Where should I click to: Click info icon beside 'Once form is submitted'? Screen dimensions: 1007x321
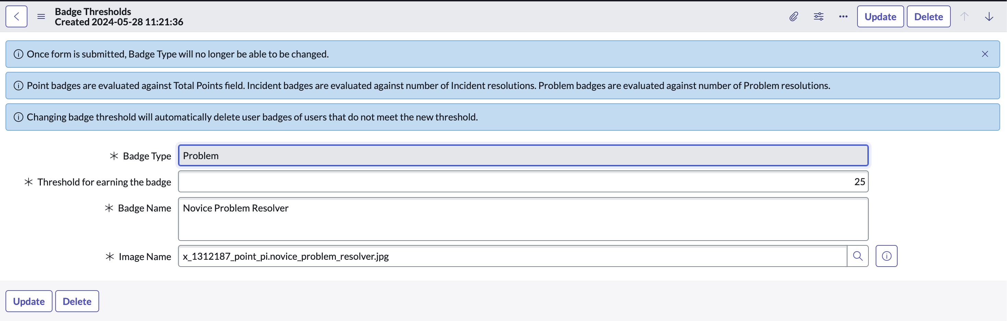[x=19, y=54]
